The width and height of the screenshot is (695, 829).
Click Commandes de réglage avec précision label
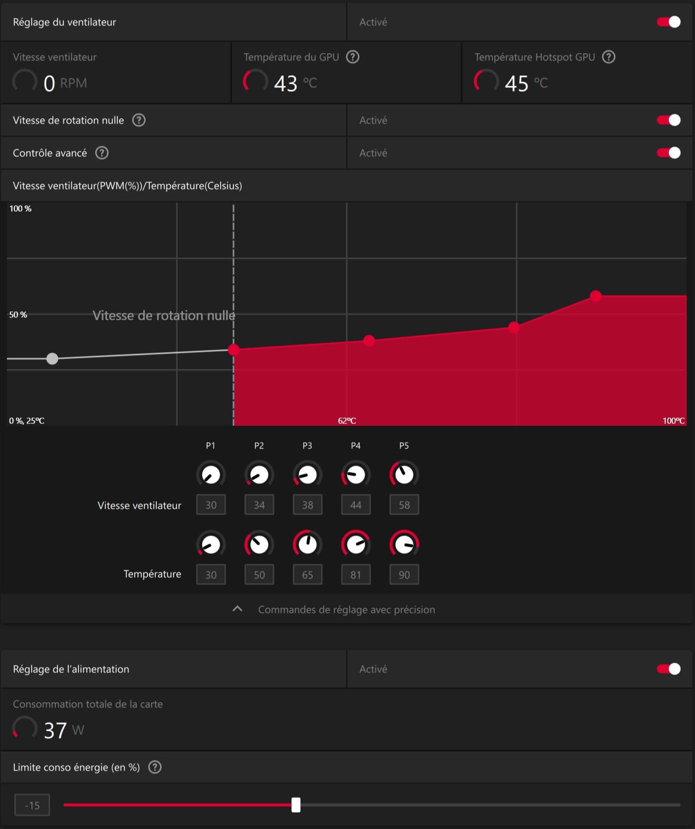346,609
